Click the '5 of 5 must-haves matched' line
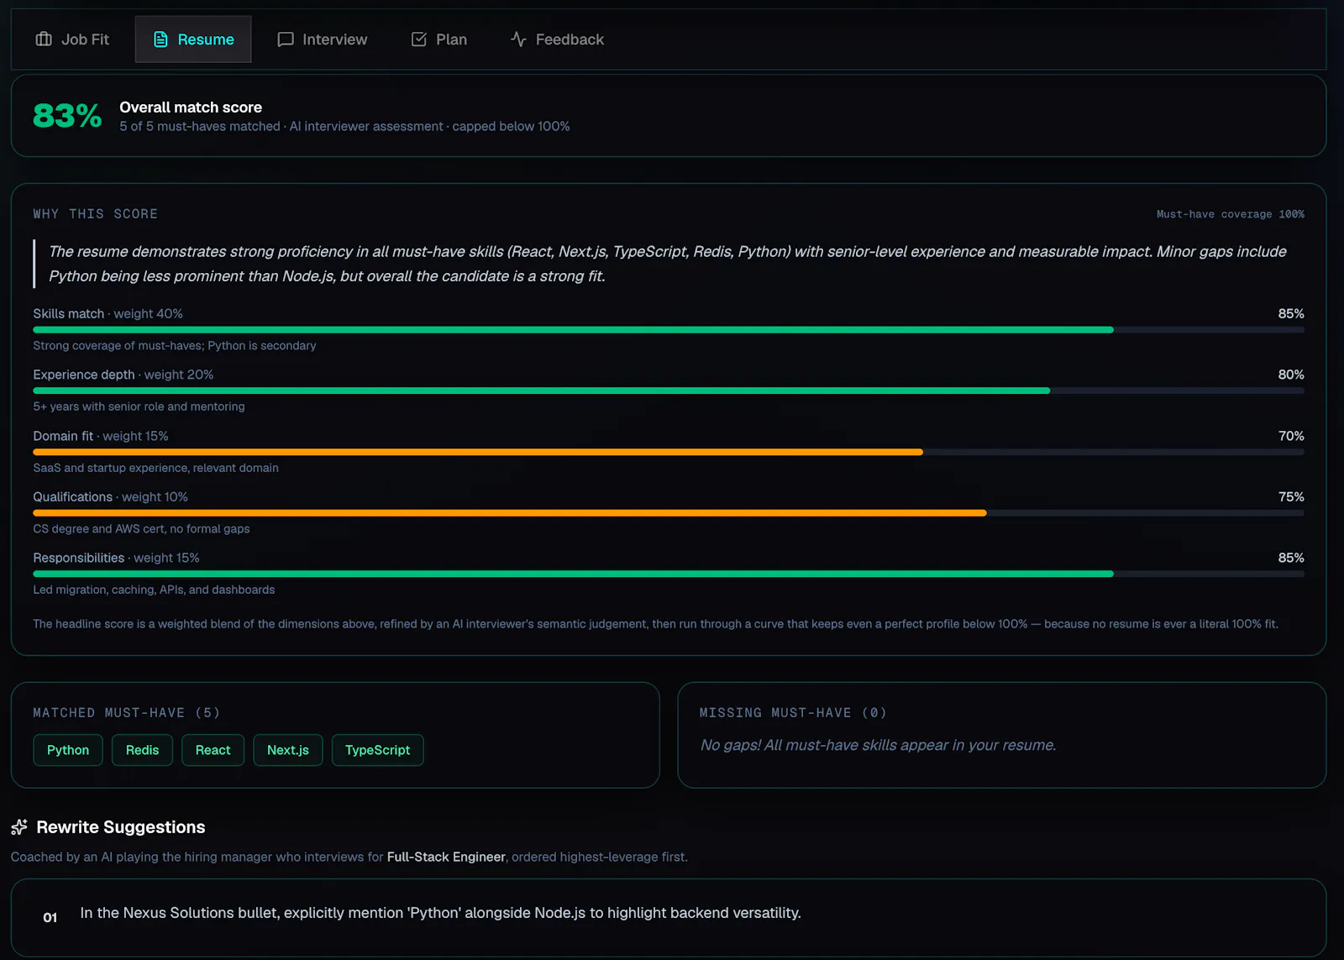 (344, 126)
